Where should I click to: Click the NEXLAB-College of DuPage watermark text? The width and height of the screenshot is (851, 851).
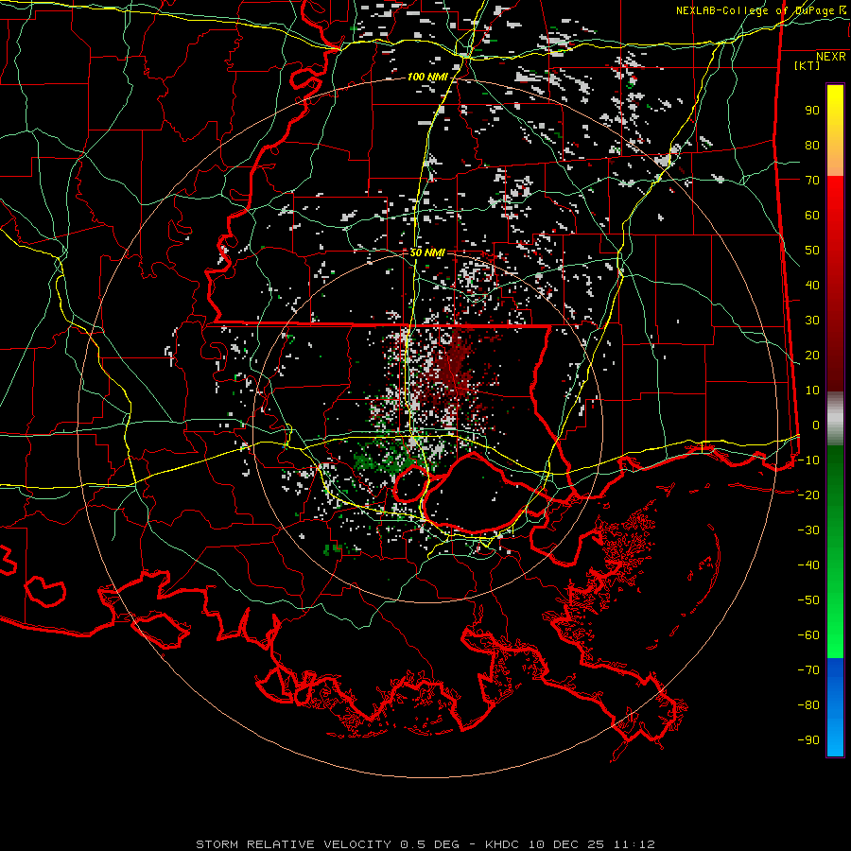[761, 10]
